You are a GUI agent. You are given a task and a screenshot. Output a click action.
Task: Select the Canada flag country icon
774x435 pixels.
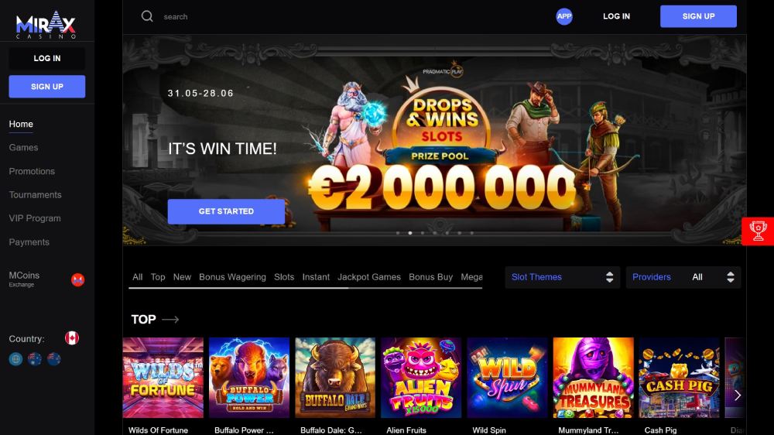click(72, 338)
